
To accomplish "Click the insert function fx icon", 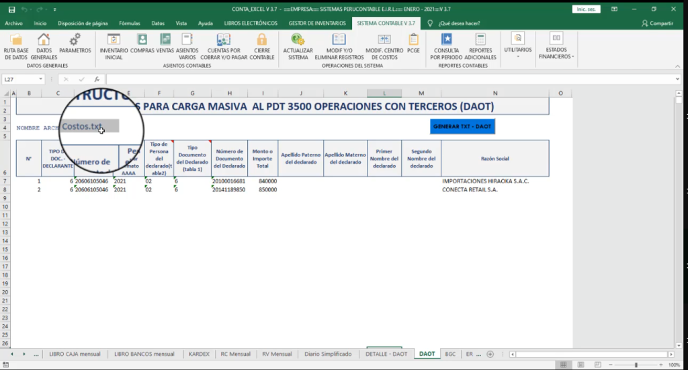I will click(x=97, y=79).
